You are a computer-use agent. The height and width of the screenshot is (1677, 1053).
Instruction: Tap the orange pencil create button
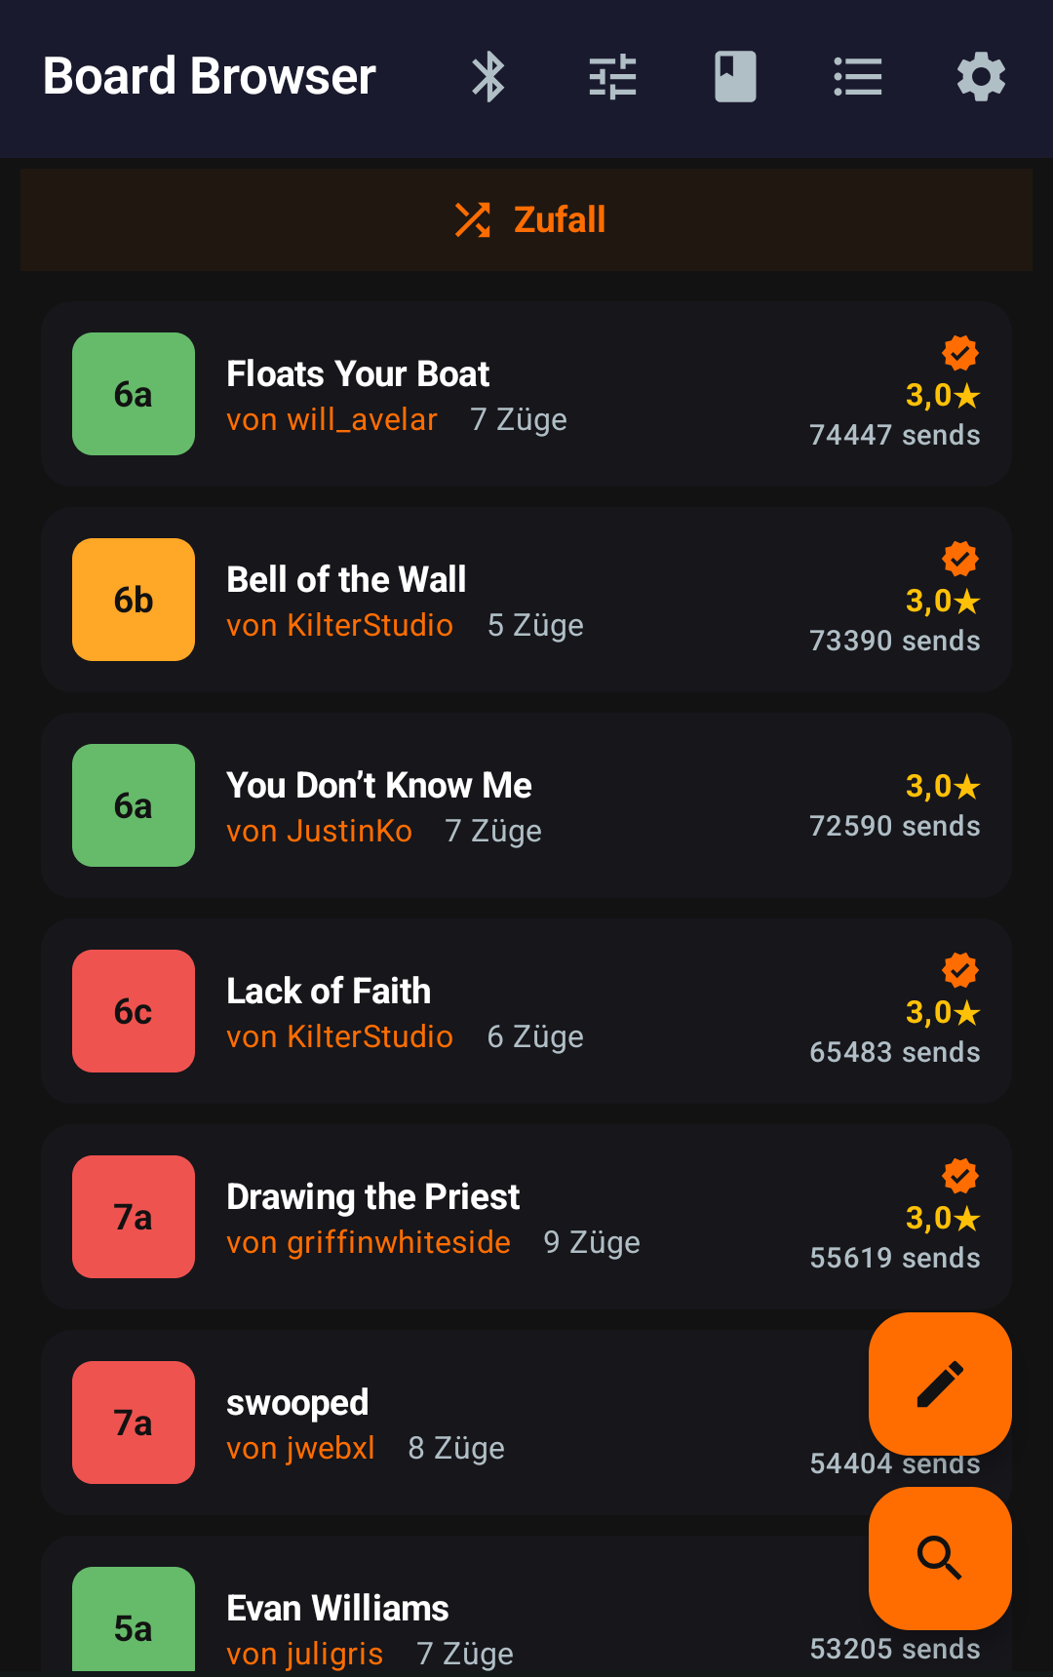(940, 1384)
